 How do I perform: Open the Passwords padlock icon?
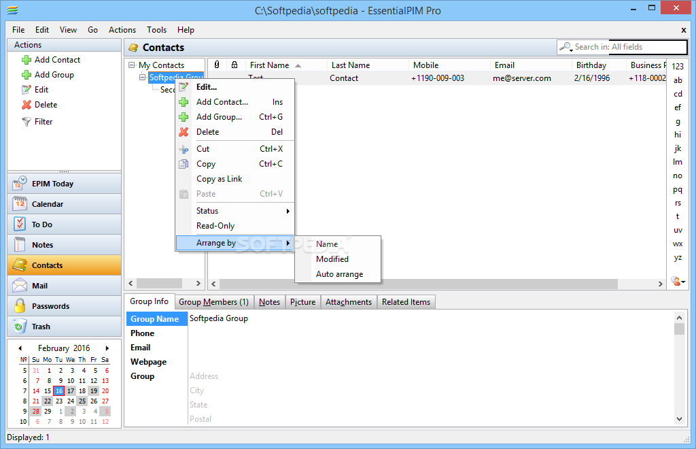[20, 306]
